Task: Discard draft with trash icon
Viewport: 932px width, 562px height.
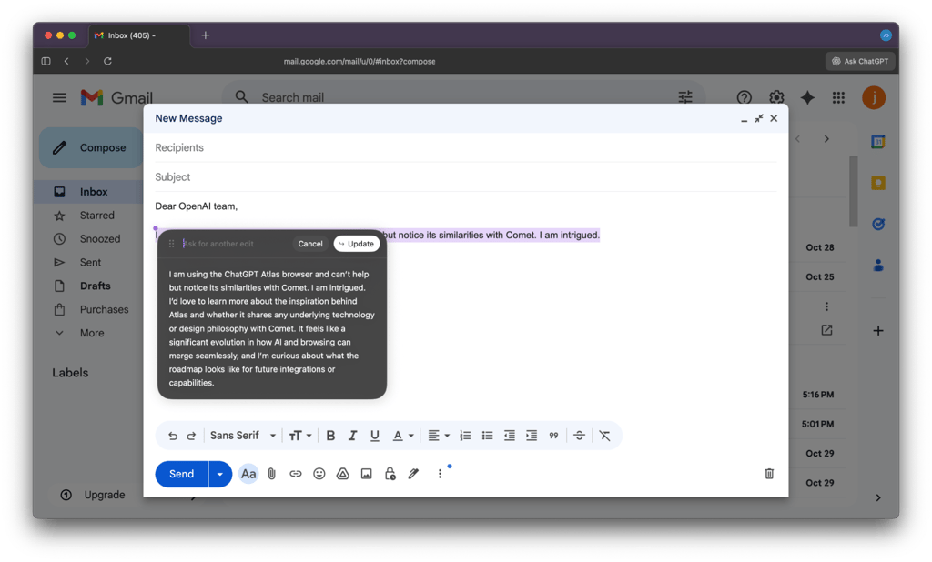Action: pyautogui.click(x=769, y=474)
